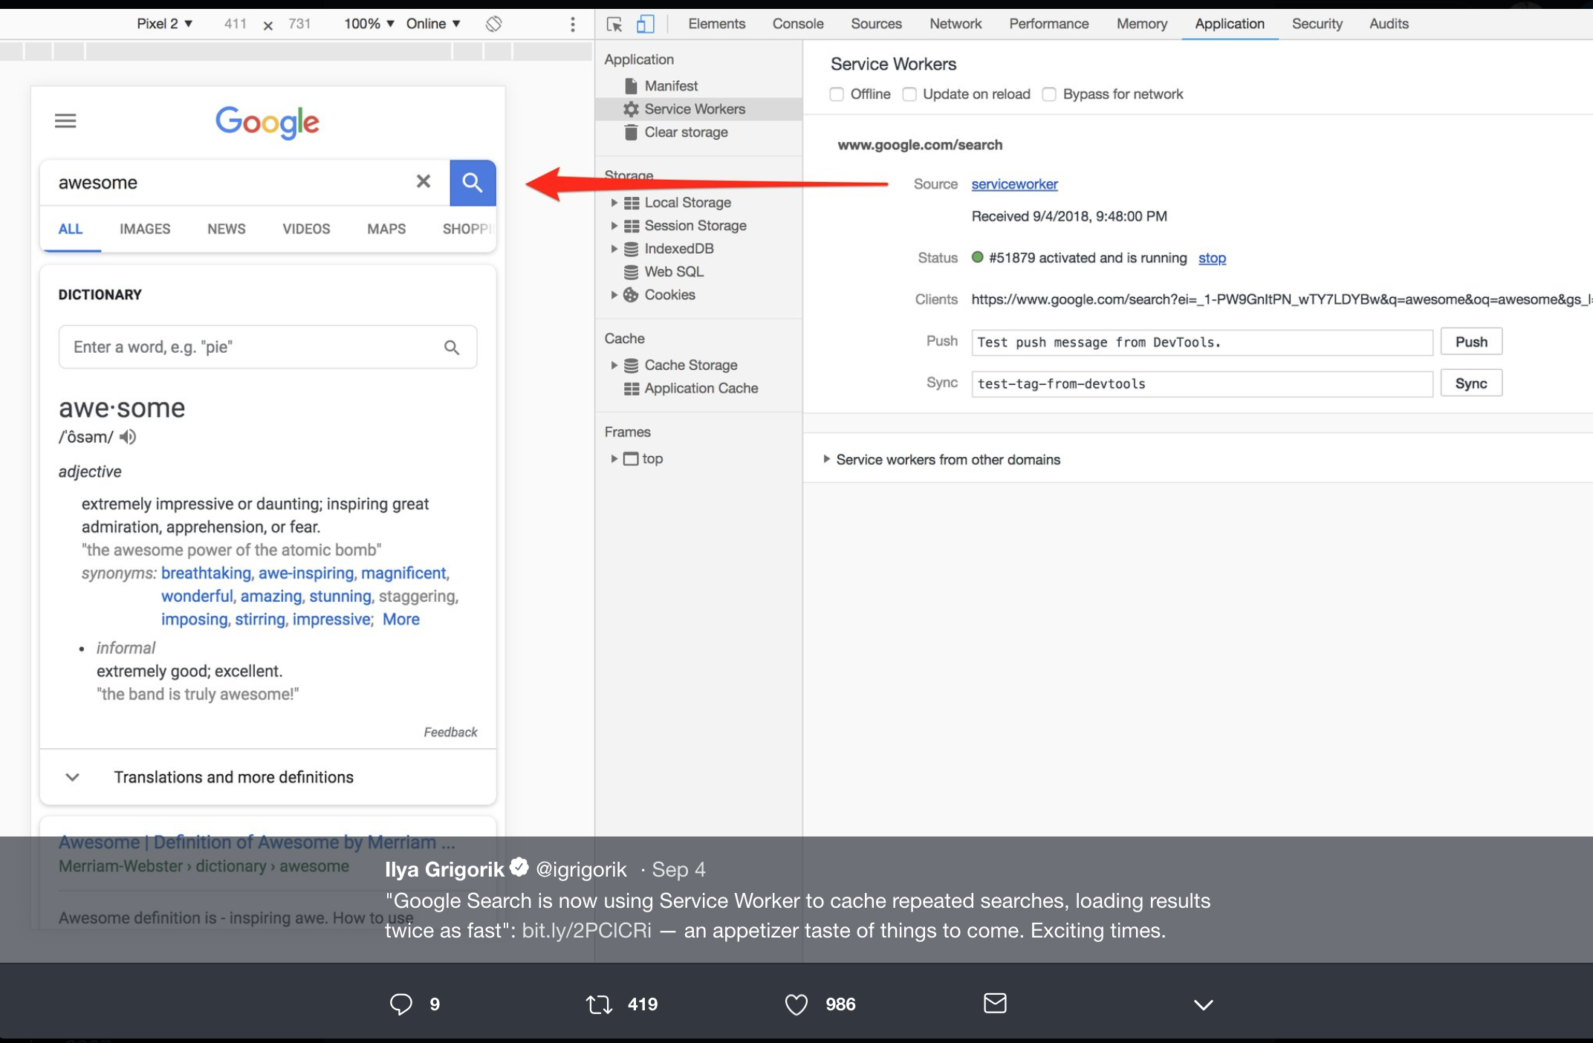The width and height of the screenshot is (1593, 1043).
Task: Expand Service workers from other domains
Action: tap(826, 460)
